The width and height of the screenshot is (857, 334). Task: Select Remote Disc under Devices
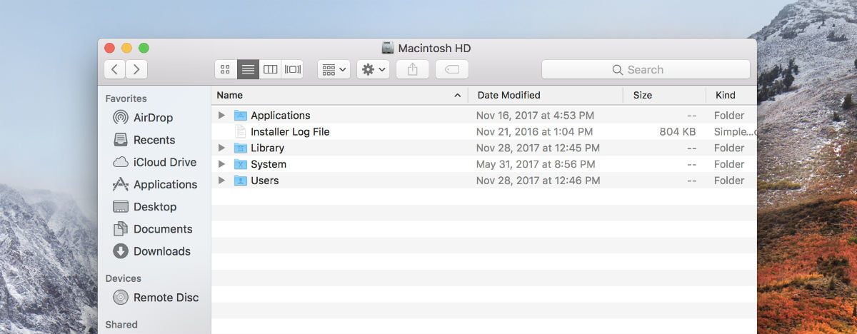[166, 298]
